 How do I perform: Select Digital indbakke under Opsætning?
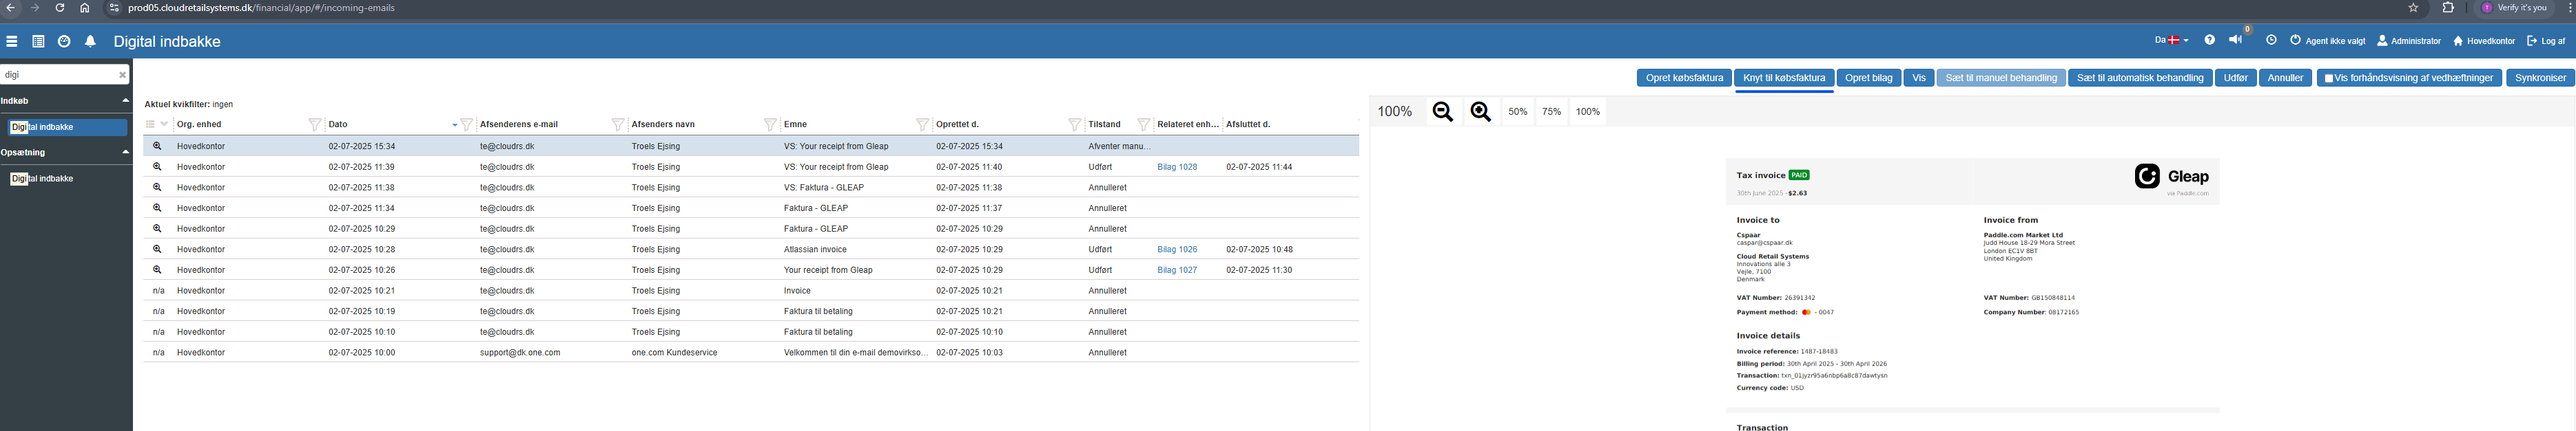pyautogui.click(x=42, y=179)
